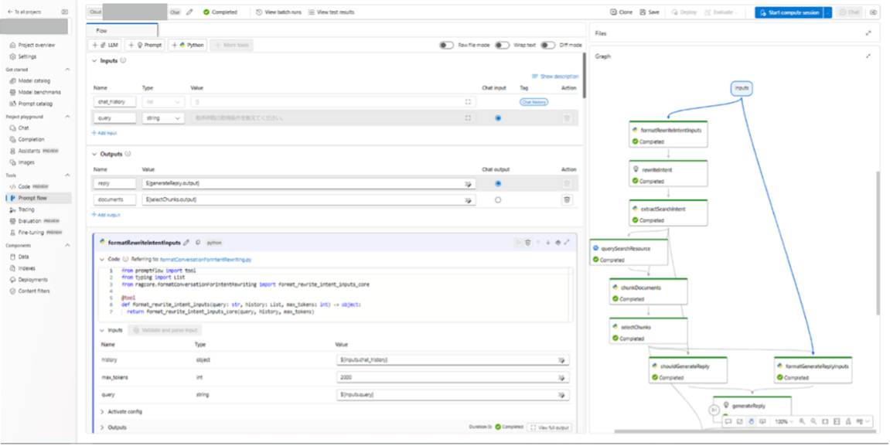Click the max_tokens value field
The image size is (890, 446).
click(x=452, y=377)
